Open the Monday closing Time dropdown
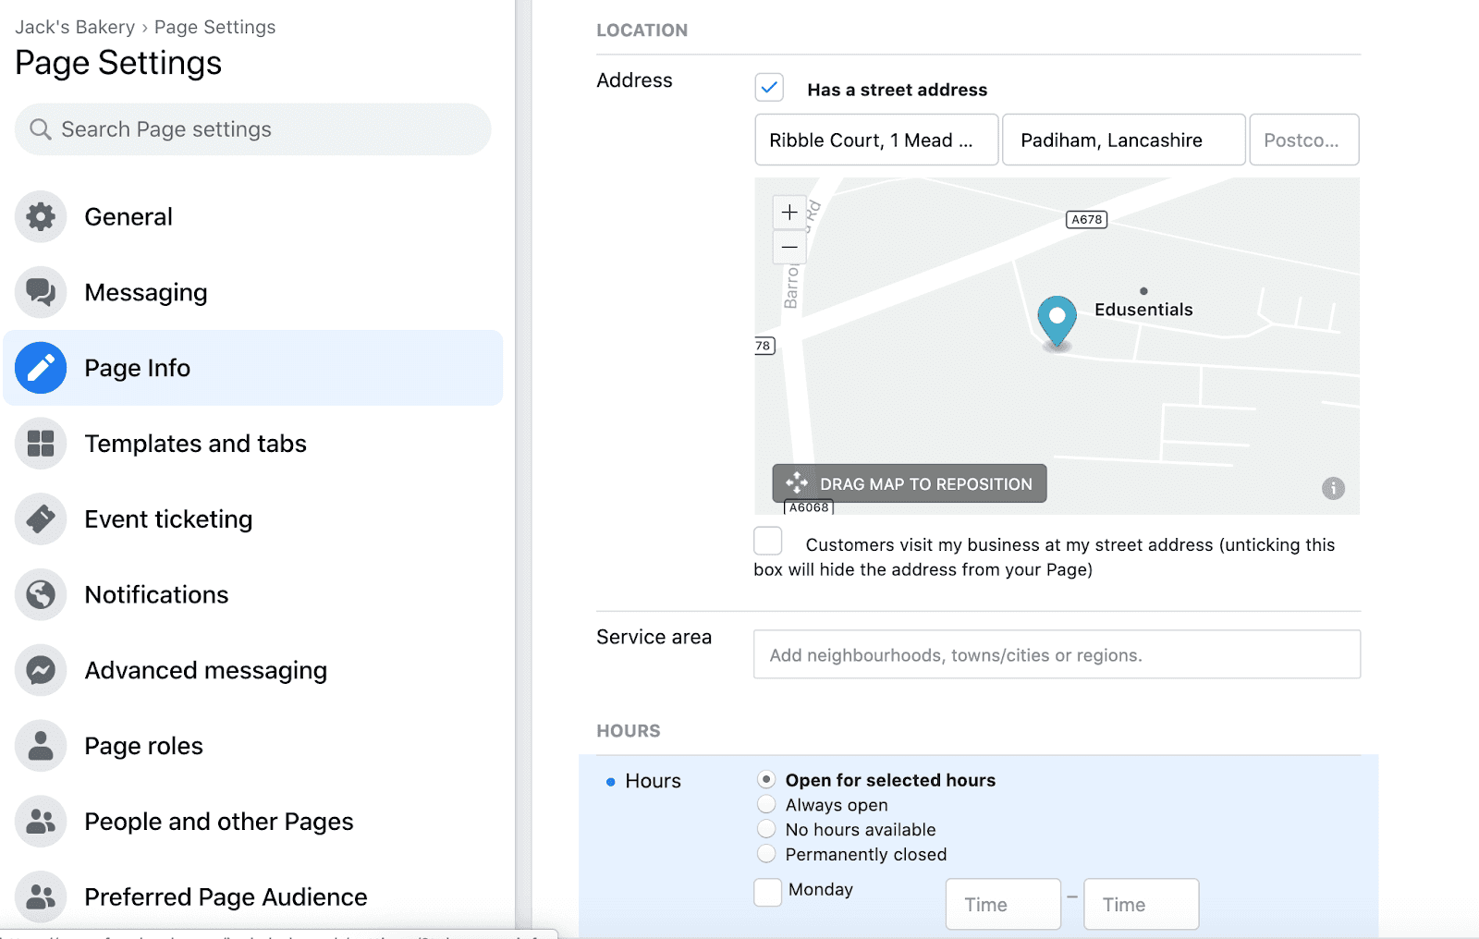Image resolution: width=1479 pixels, height=939 pixels. 1141,904
